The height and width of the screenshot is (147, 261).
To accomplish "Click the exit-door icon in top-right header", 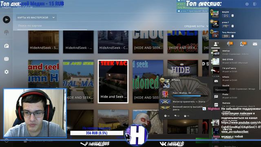I will click(255, 4).
